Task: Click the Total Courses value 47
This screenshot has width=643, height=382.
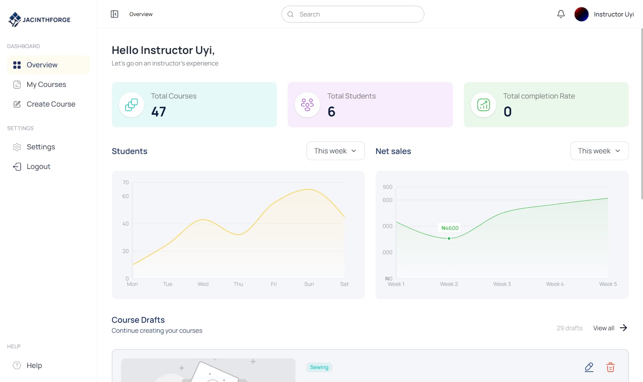Action: pyautogui.click(x=159, y=112)
